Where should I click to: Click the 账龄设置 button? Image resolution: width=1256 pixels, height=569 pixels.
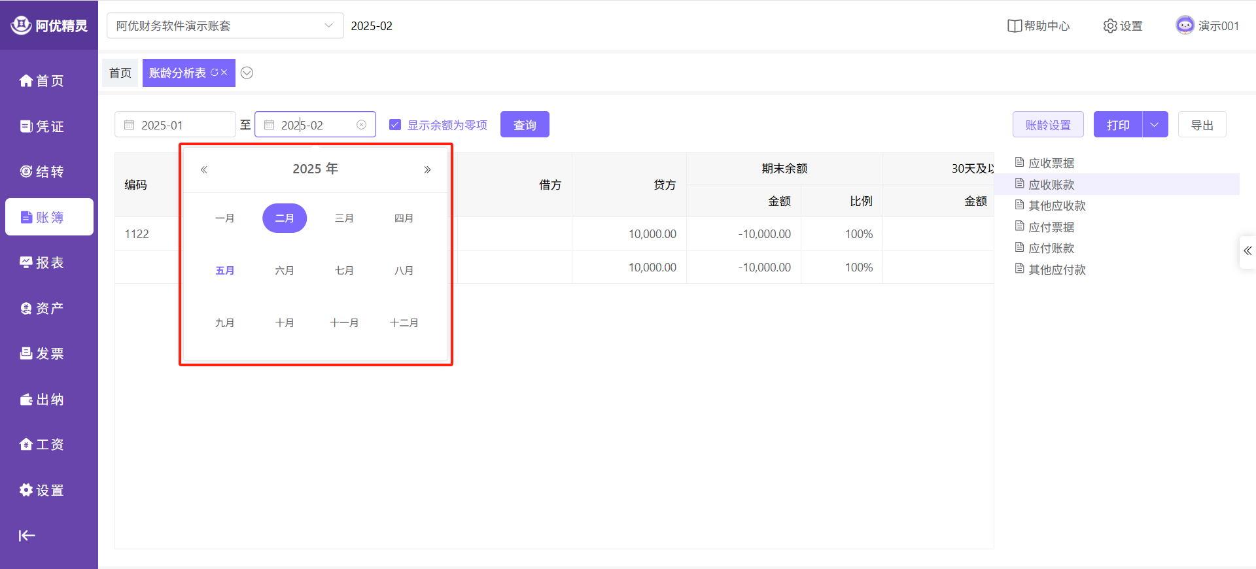(1048, 125)
